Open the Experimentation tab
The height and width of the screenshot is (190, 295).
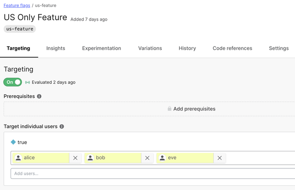[101, 48]
